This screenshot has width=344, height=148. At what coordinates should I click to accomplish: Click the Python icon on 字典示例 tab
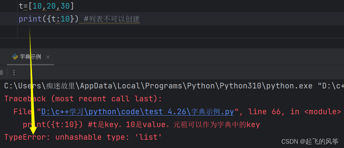click(15, 57)
